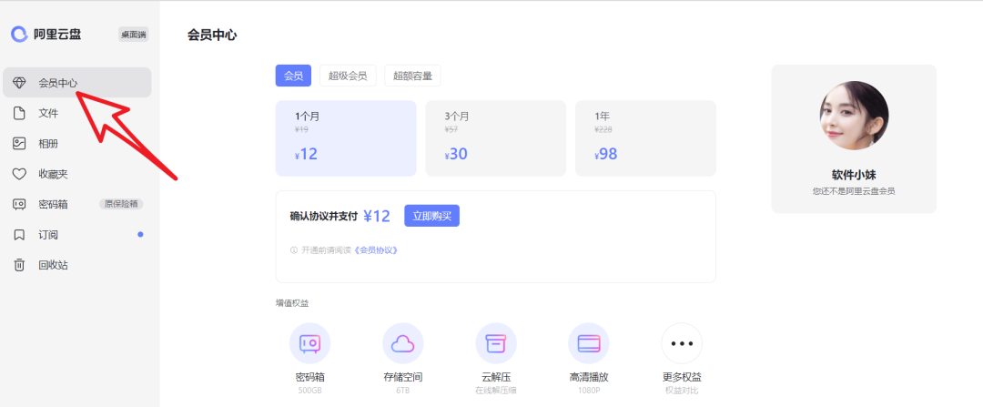Click the 软件小妹 profile avatar

[854, 116]
